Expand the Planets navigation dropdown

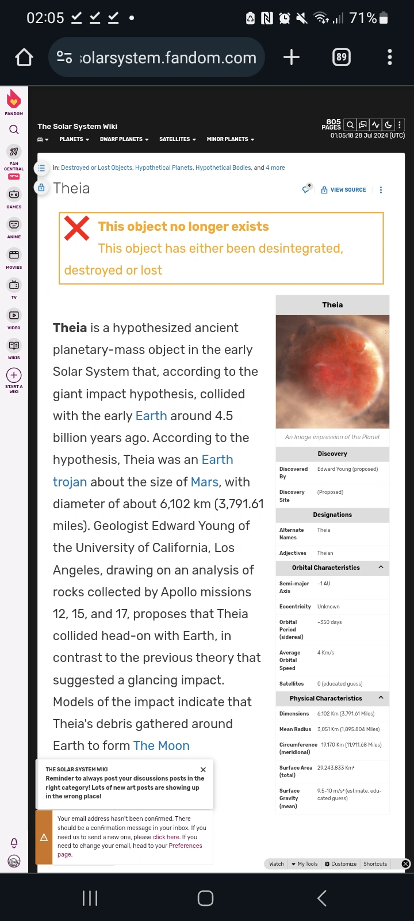coord(74,139)
